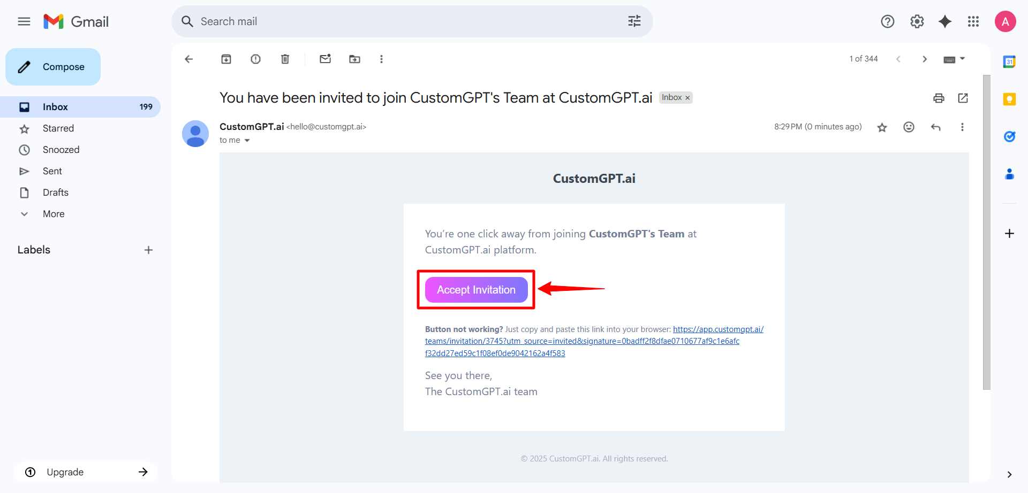
Task: Reply to the CustomGPT.ai email
Action: 936,127
